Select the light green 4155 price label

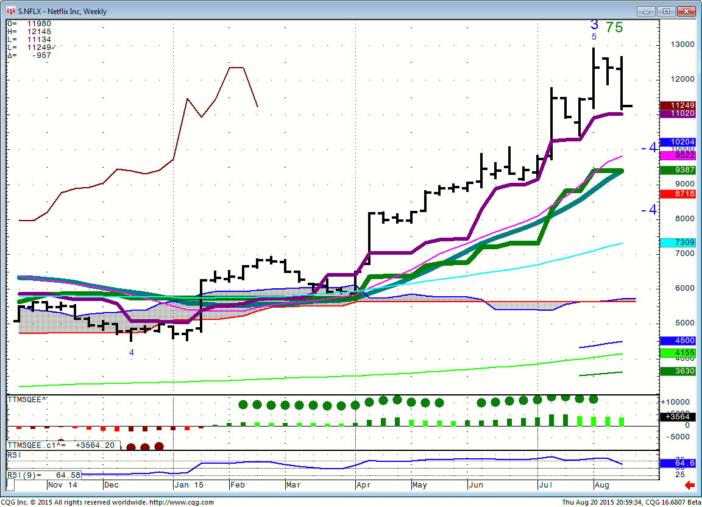click(678, 353)
